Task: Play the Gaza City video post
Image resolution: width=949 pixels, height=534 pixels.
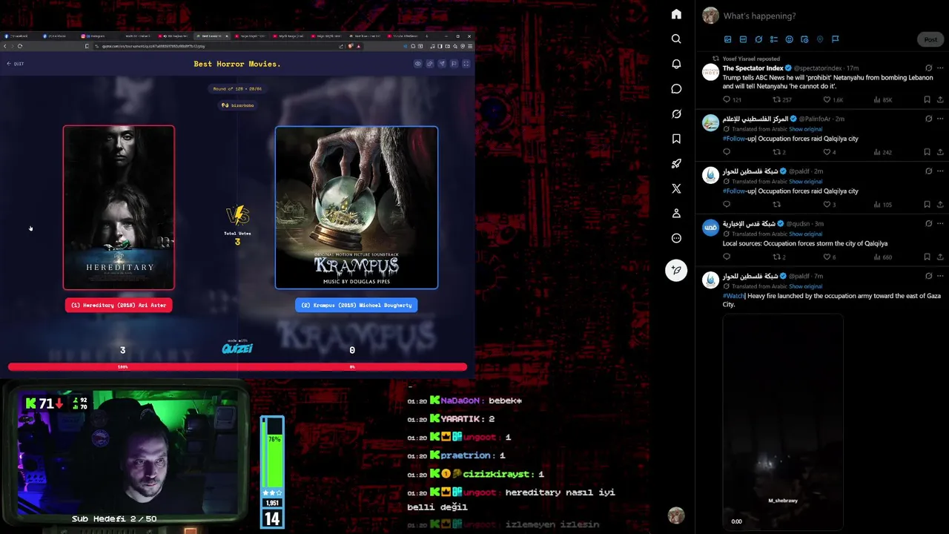Action: tap(783, 421)
